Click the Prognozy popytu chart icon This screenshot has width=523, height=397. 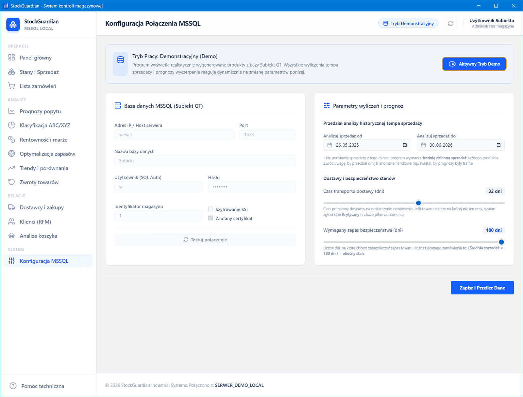(11, 111)
